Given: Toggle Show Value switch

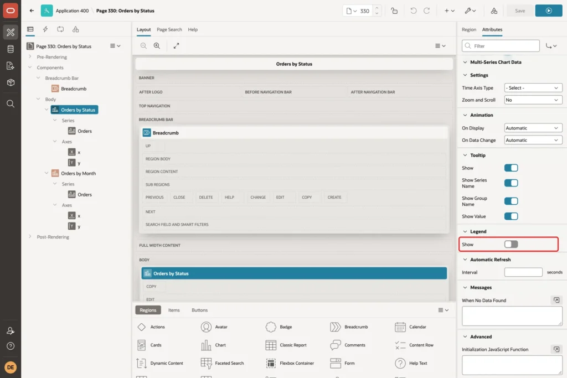Looking at the screenshot, I should coord(511,216).
